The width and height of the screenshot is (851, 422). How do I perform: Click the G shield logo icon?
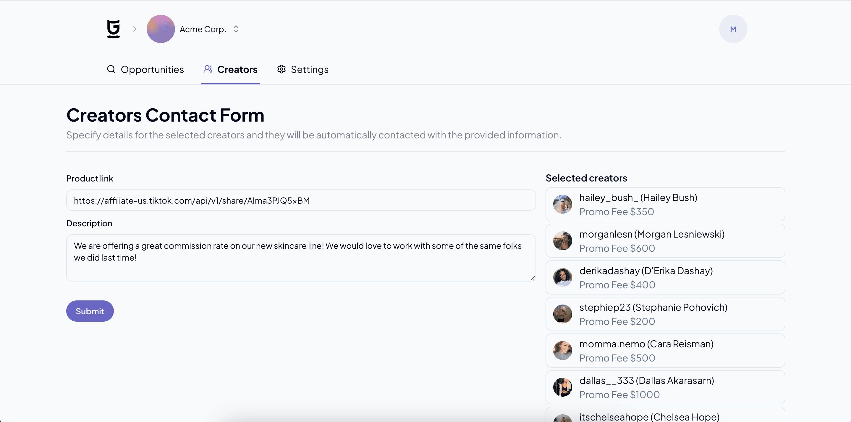113,29
